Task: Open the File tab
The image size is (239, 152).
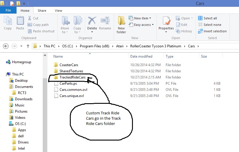Action: (x=8, y=10)
